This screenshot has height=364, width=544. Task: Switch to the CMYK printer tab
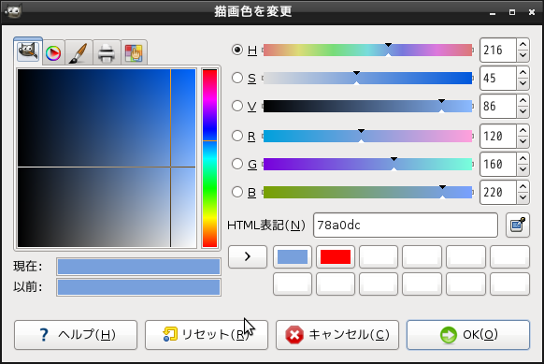(x=107, y=52)
